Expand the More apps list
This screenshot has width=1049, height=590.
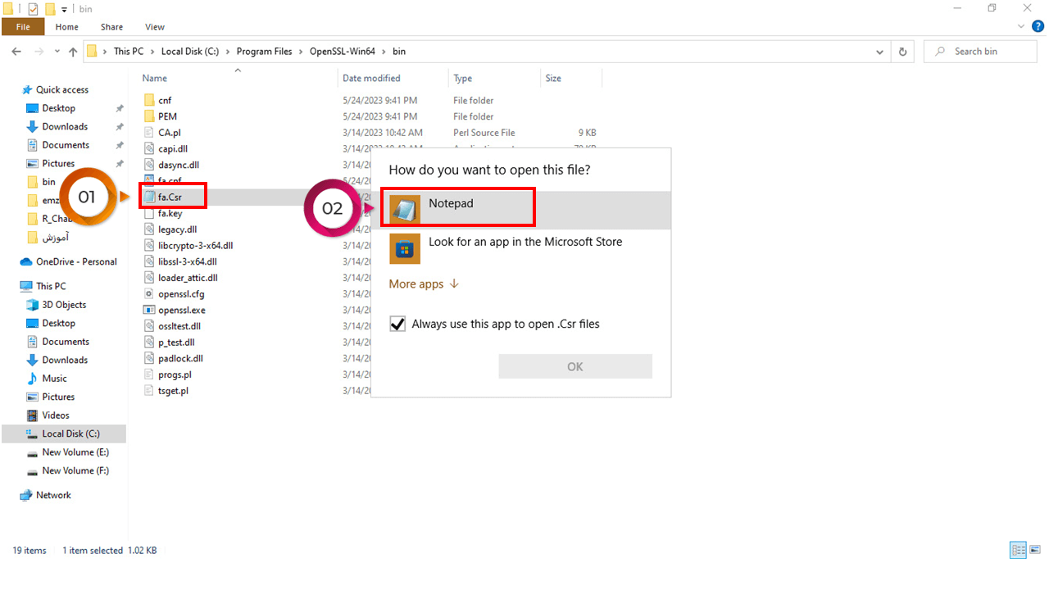pyautogui.click(x=423, y=284)
